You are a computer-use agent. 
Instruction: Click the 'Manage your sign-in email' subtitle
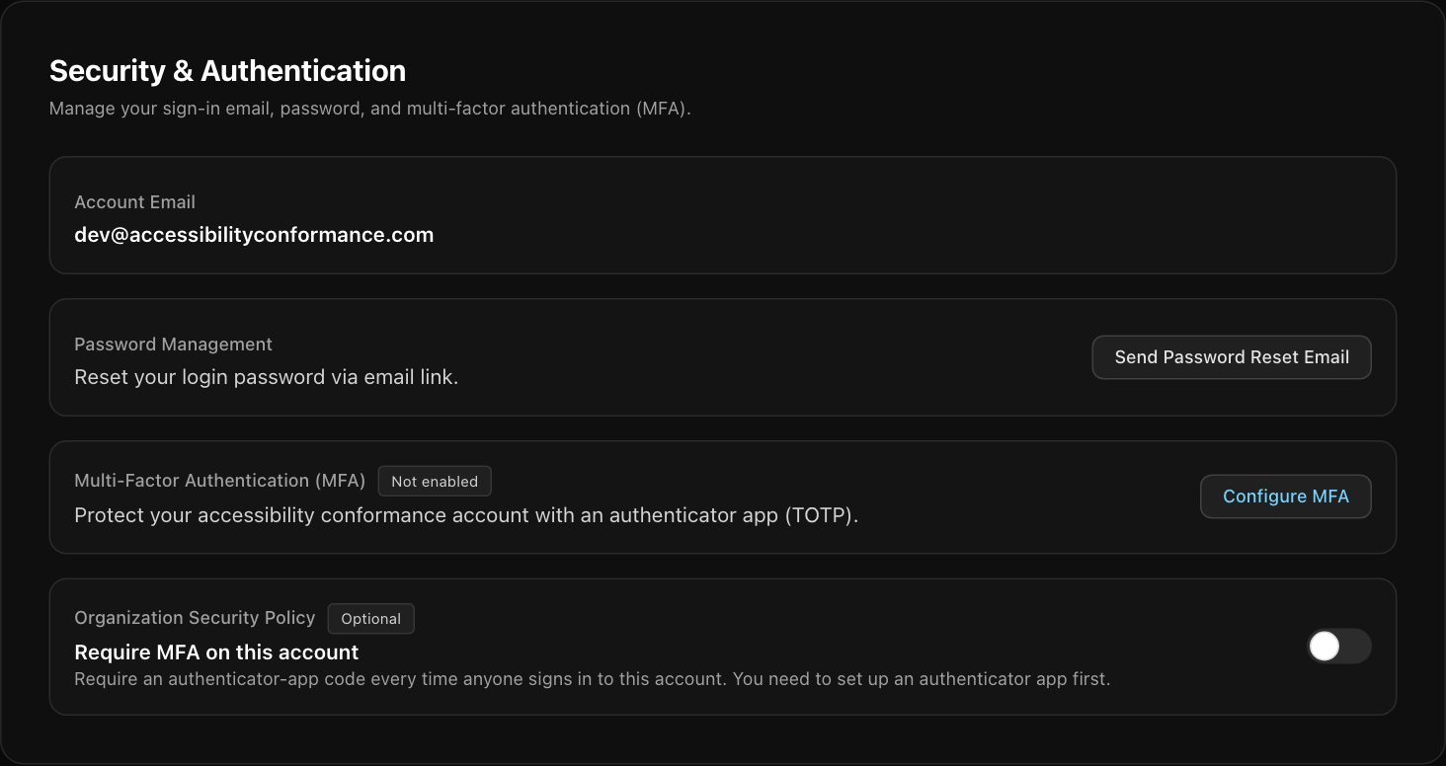coord(369,109)
